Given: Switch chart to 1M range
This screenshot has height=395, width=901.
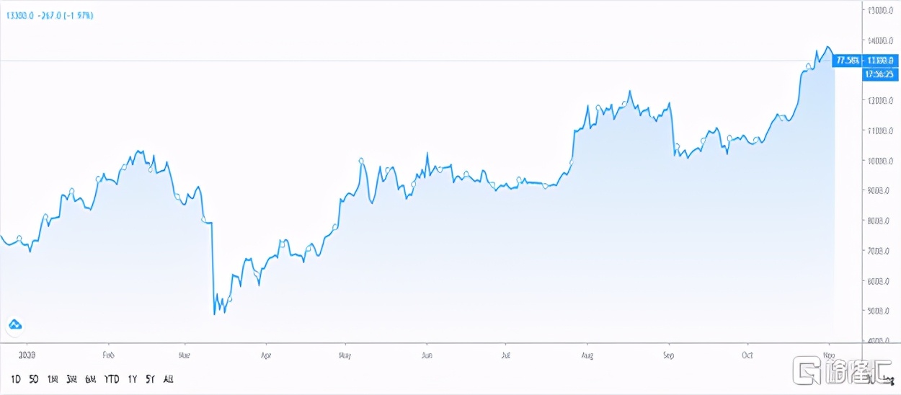Looking at the screenshot, I should pos(53,378).
